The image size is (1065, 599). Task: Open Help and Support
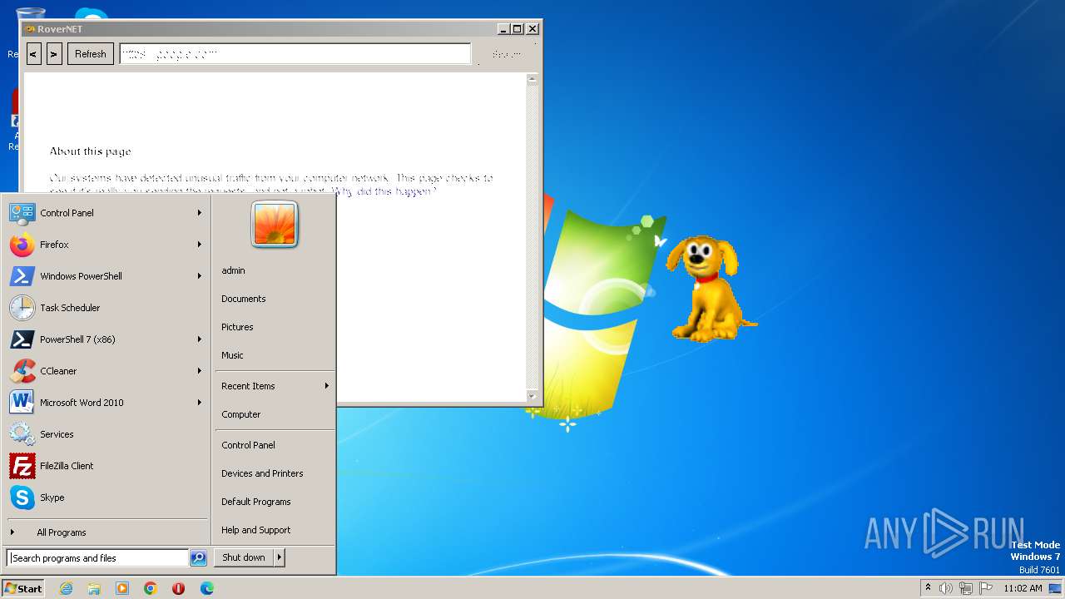pyautogui.click(x=275, y=530)
